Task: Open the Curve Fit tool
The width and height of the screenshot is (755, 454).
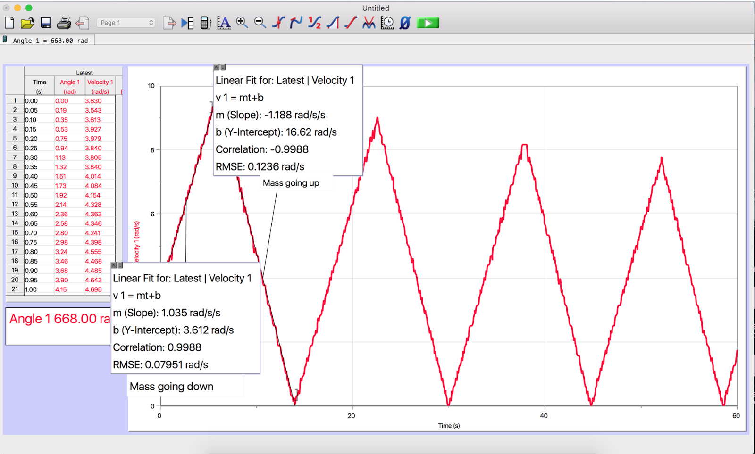Action: 369,23
